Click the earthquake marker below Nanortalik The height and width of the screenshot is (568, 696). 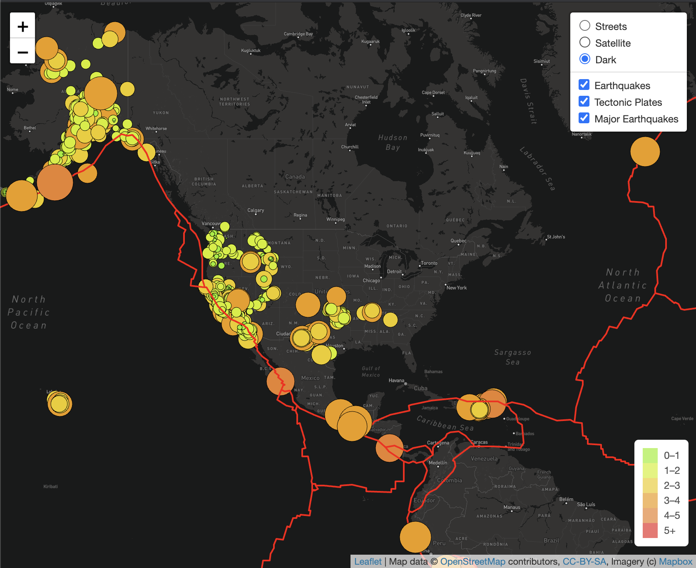pos(645,152)
